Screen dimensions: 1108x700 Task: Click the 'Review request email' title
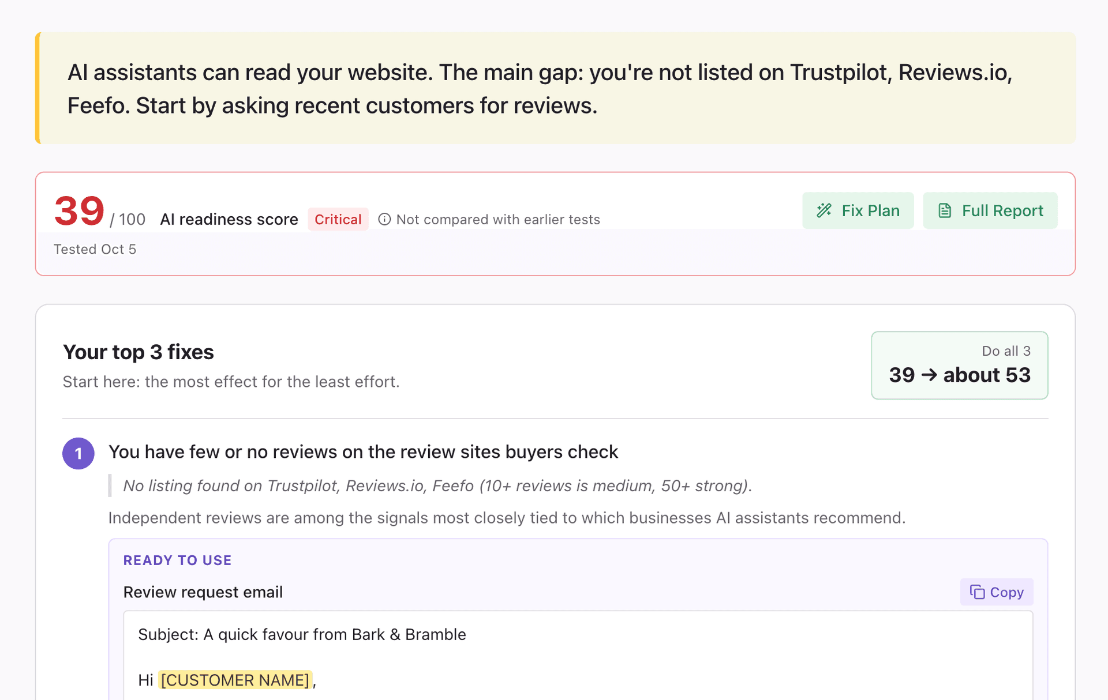pos(203,592)
